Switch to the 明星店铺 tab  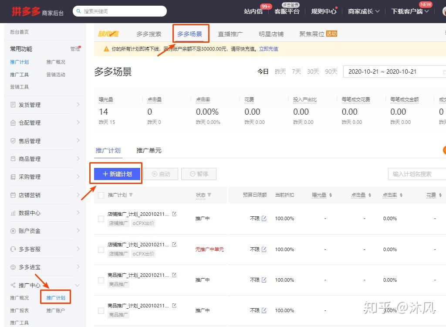[x=271, y=34]
